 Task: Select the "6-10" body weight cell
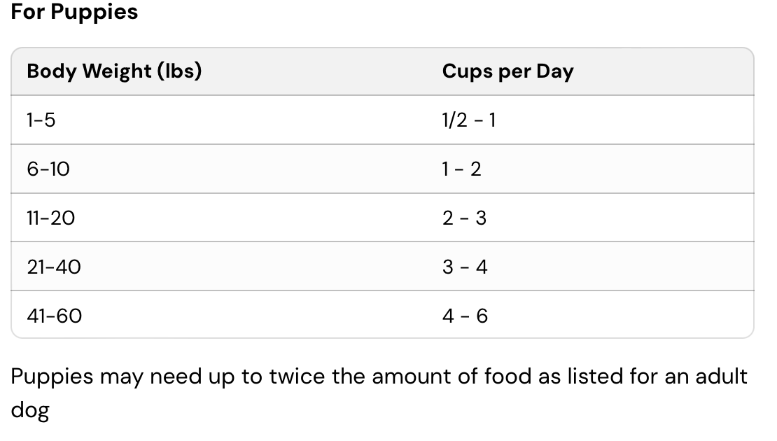[x=48, y=169]
